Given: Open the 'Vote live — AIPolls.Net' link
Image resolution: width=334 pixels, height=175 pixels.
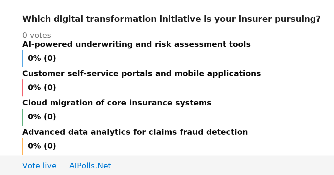Looking at the screenshot, I should (67, 166).
